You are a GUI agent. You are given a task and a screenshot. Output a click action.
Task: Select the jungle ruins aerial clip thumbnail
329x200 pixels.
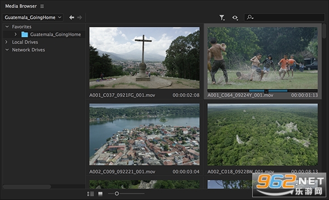tap(263, 135)
